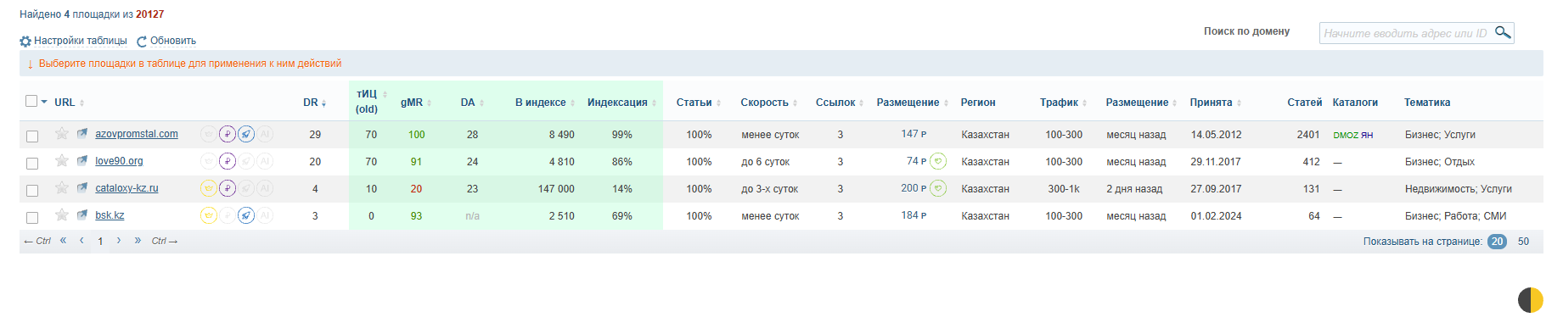Screen dimensions: 1563x323
Task: Open cataloxy-kz.ru via external link icon
Action: pyautogui.click(x=82, y=187)
